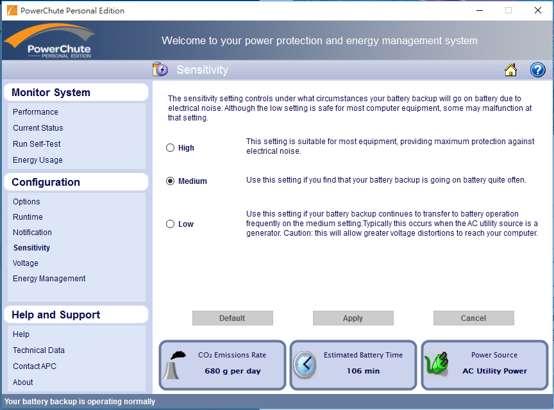554x410 pixels.
Task: Open the Help page link
Action: (21, 334)
